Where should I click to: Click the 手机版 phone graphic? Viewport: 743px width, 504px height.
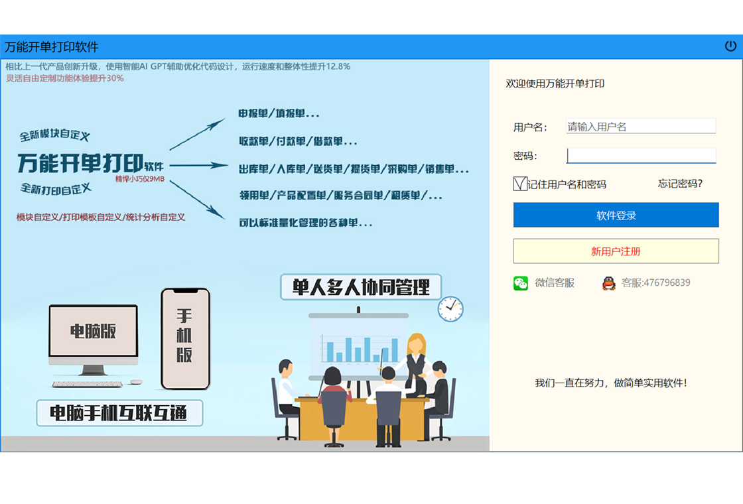click(x=185, y=338)
